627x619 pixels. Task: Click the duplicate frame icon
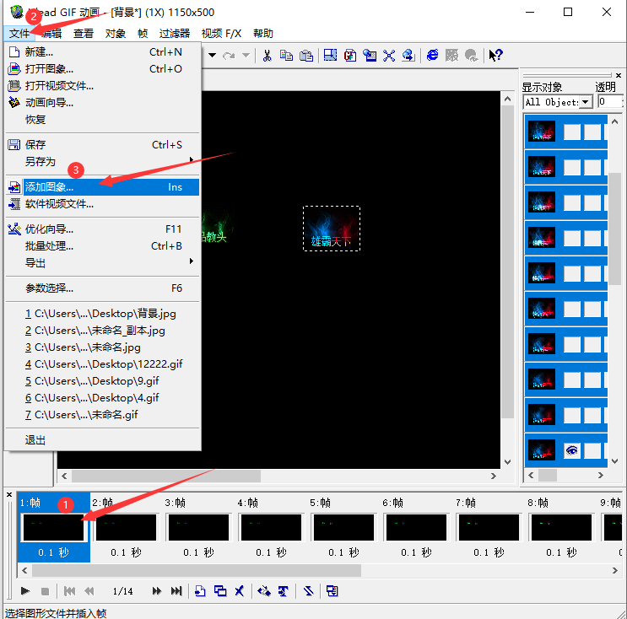220,590
